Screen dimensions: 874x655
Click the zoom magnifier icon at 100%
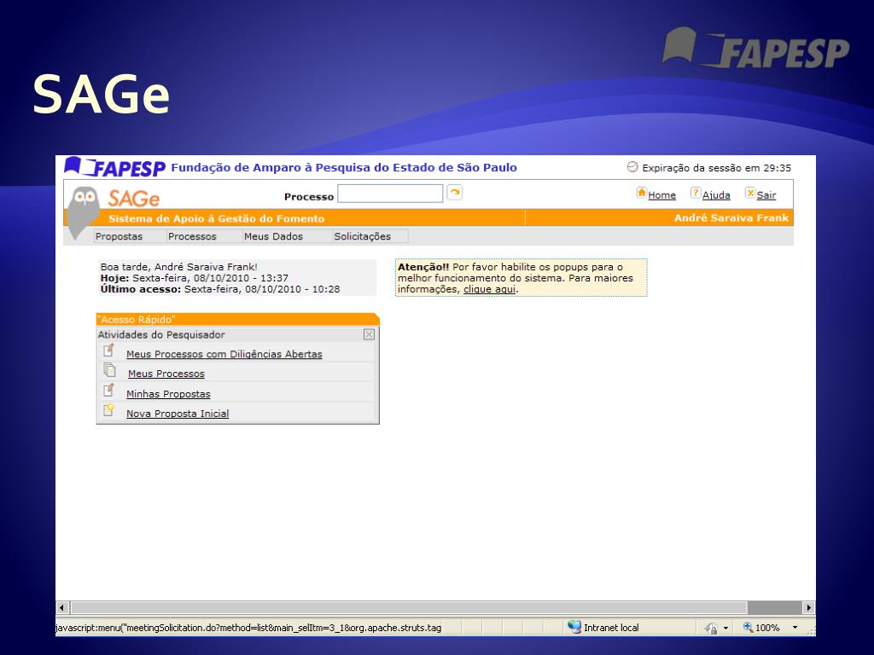click(x=748, y=627)
